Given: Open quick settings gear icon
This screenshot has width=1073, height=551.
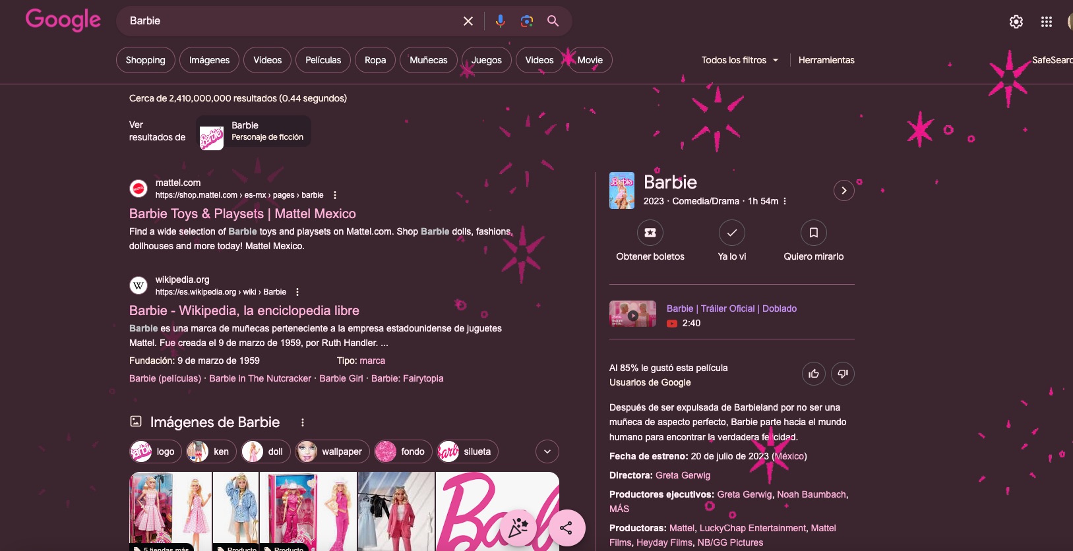Looking at the screenshot, I should click(1016, 22).
